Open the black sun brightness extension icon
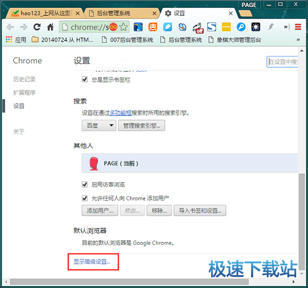 click(x=256, y=27)
